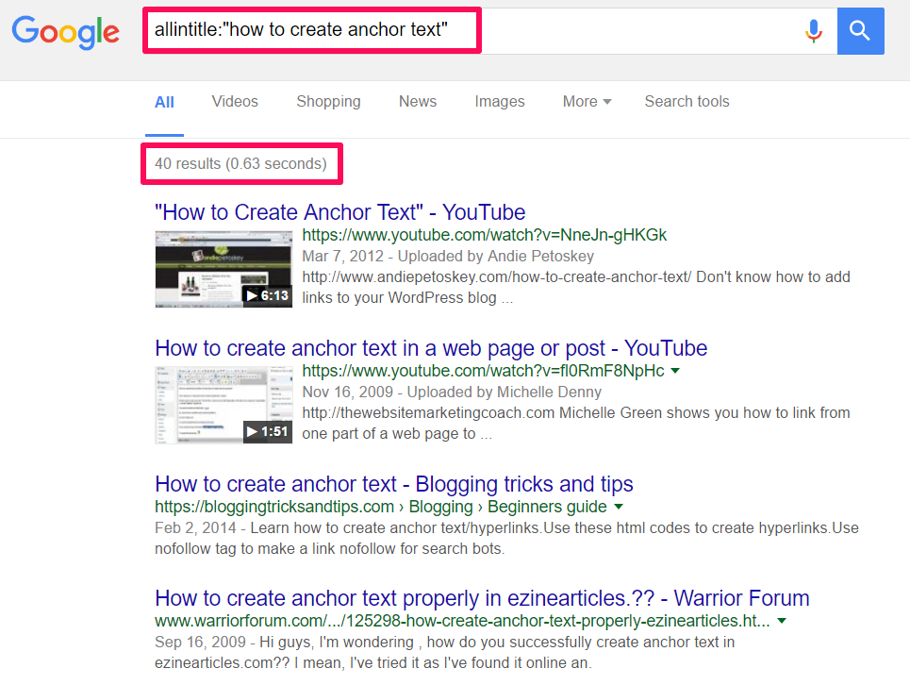Screen dimensions: 910x685
Task: Switch to the Videos tab
Action: (x=235, y=102)
